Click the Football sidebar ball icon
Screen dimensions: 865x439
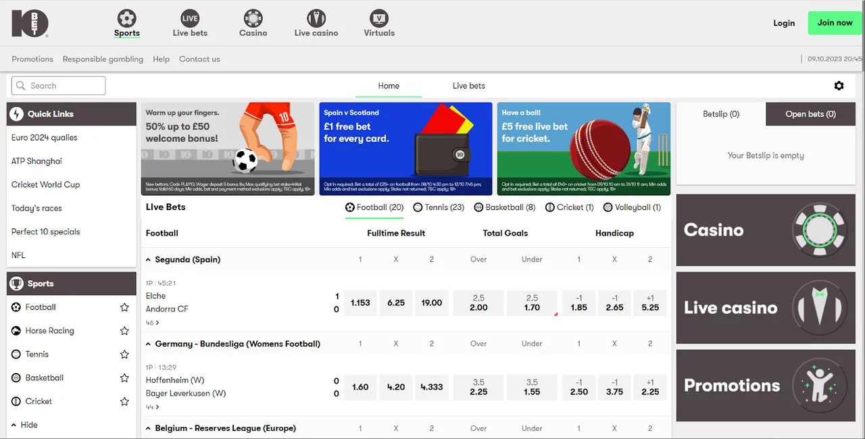pos(16,307)
